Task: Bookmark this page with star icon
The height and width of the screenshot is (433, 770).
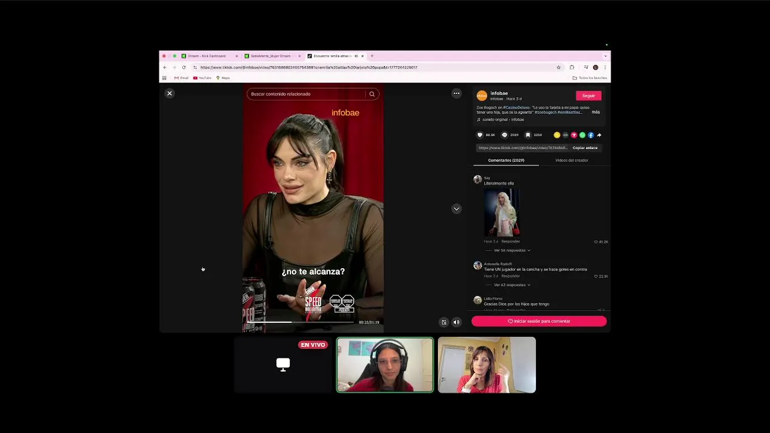Action: pyautogui.click(x=559, y=67)
